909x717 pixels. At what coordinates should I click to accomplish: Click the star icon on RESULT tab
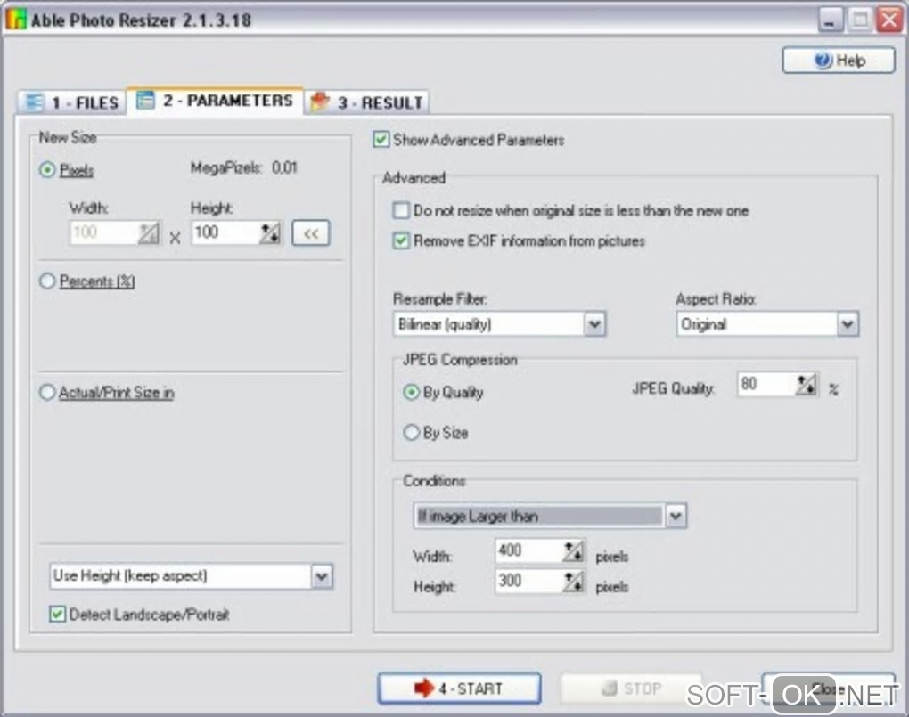point(319,102)
